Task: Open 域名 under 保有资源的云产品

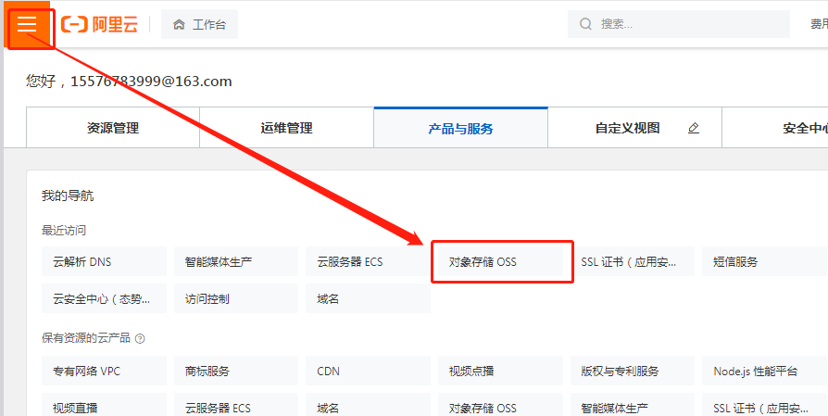Action: coord(368,404)
